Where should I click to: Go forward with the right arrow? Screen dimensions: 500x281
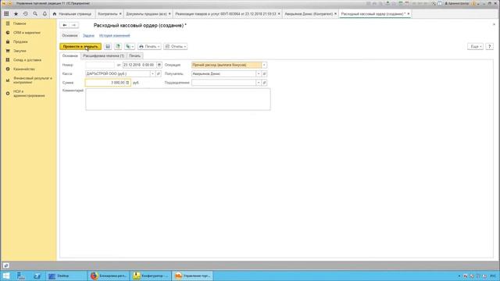(x=74, y=25)
